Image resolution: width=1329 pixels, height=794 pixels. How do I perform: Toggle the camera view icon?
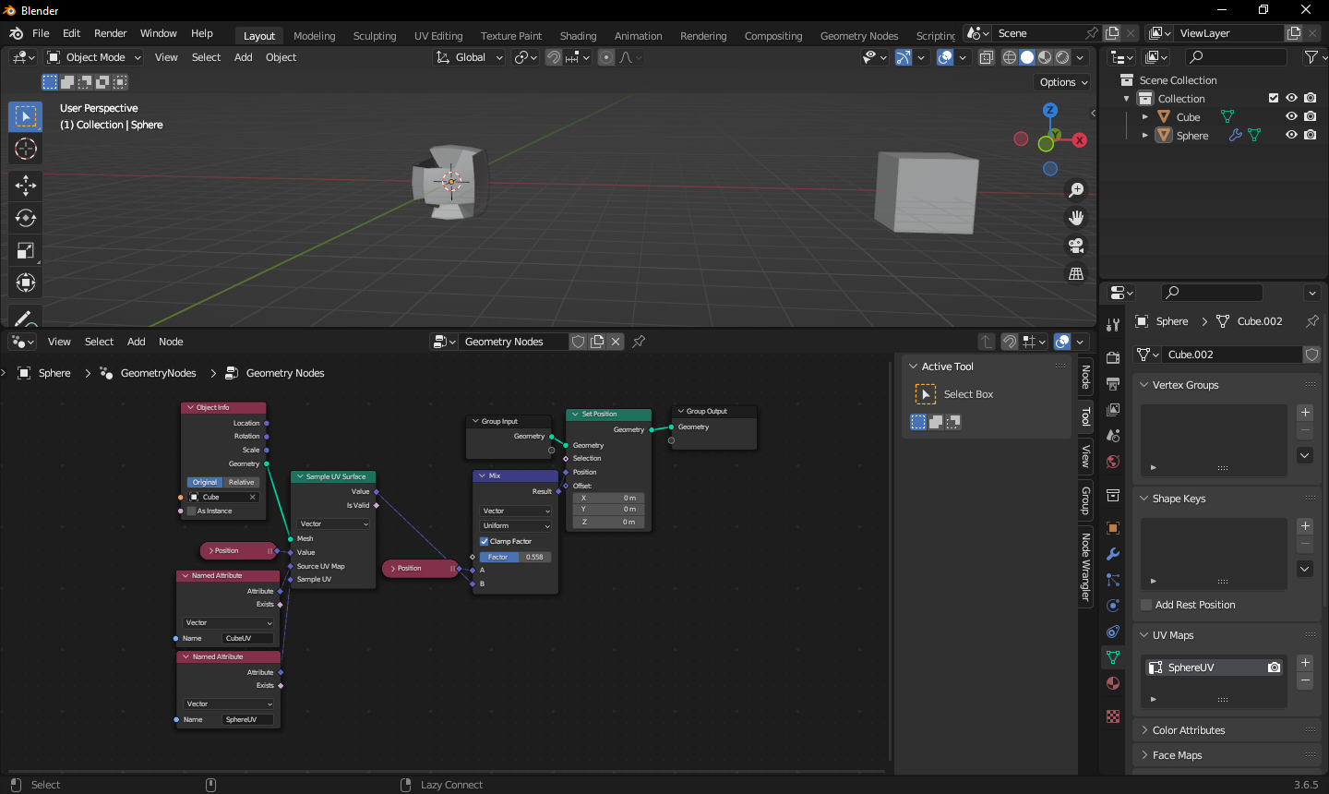[x=1076, y=246]
